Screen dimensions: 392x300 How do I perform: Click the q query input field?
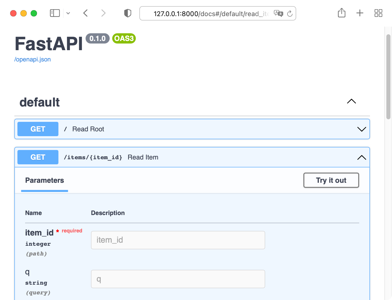pyautogui.click(x=178, y=279)
